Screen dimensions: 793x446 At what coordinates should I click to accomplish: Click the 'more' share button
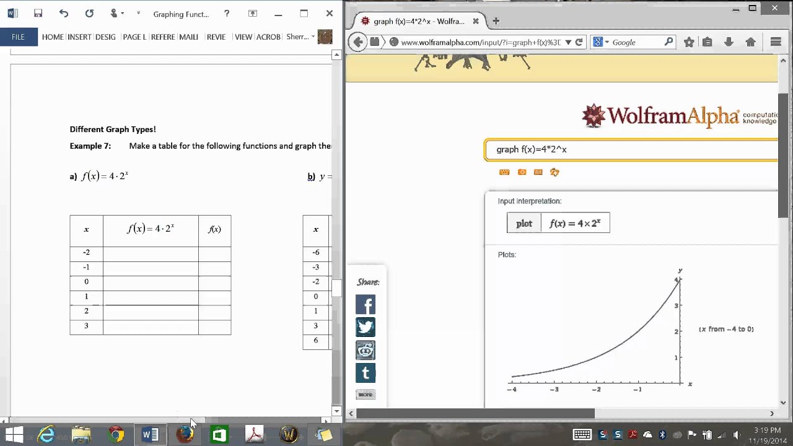366,395
